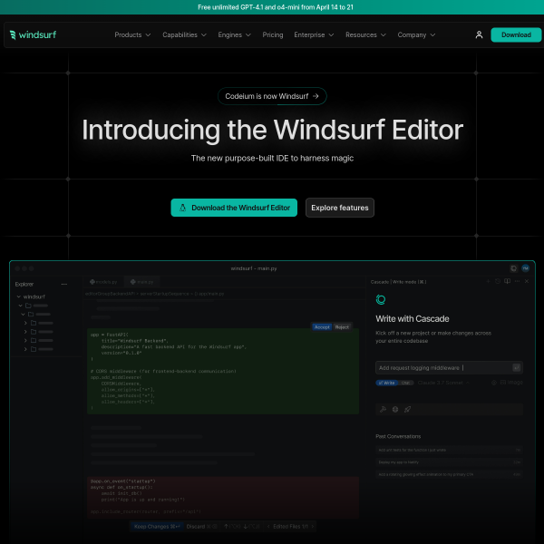Click the Download button in header
The height and width of the screenshot is (544, 544).
516,34
